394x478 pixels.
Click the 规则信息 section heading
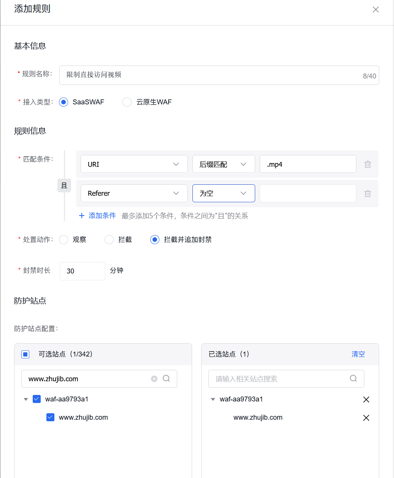tap(30, 131)
